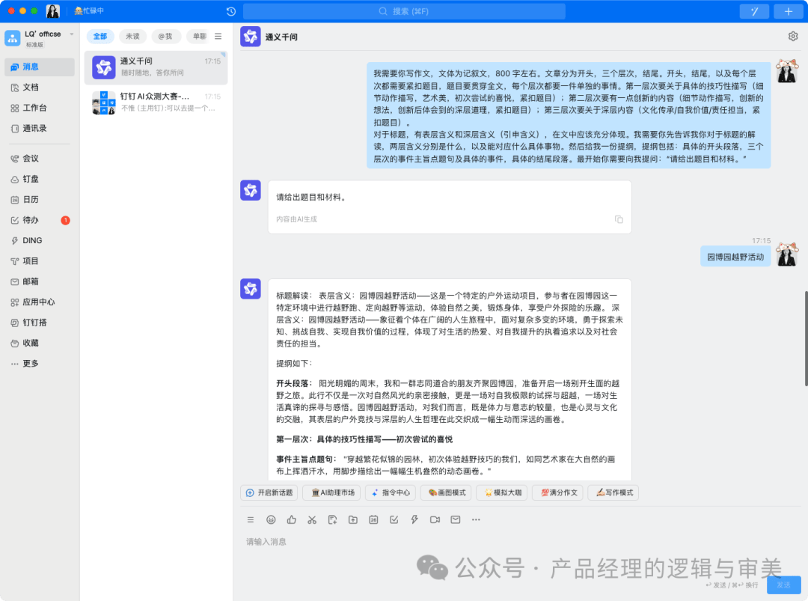Select 模拟大咖 button

[503, 492]
